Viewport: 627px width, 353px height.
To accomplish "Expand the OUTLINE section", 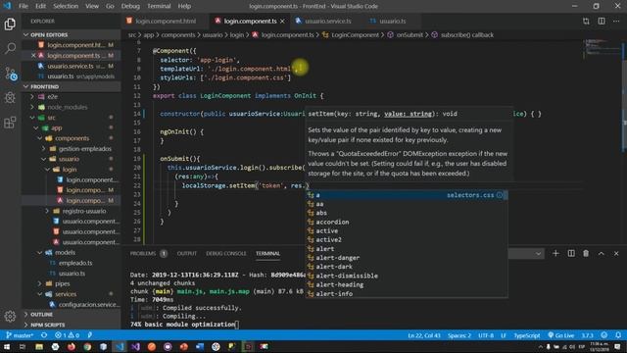I will (x=72, y=314).
